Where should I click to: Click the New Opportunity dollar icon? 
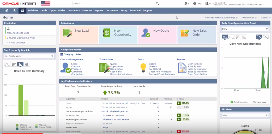point(106,33)
